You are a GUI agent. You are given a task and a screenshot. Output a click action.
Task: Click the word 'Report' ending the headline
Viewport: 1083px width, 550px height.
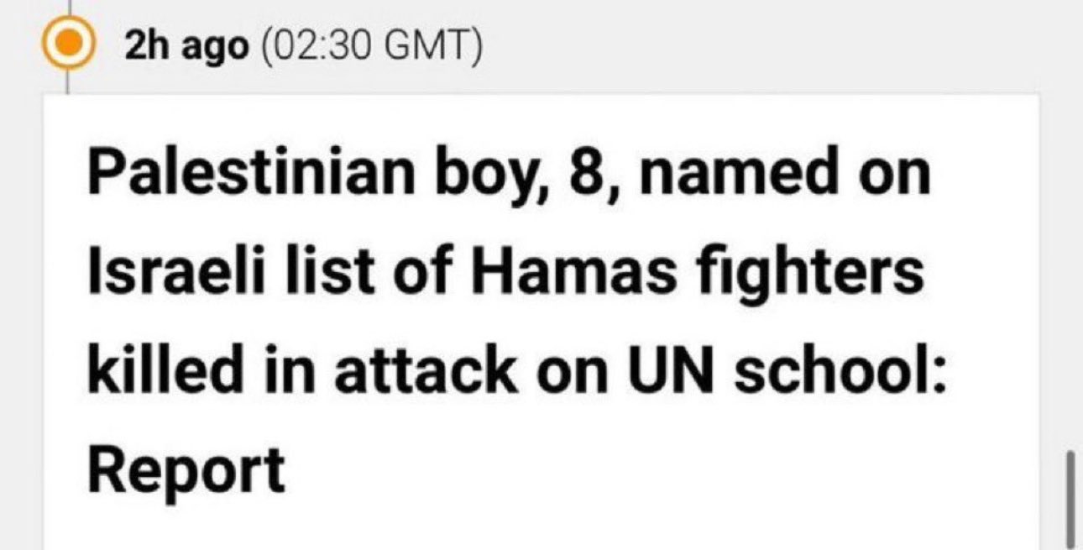tap(186, 469)
